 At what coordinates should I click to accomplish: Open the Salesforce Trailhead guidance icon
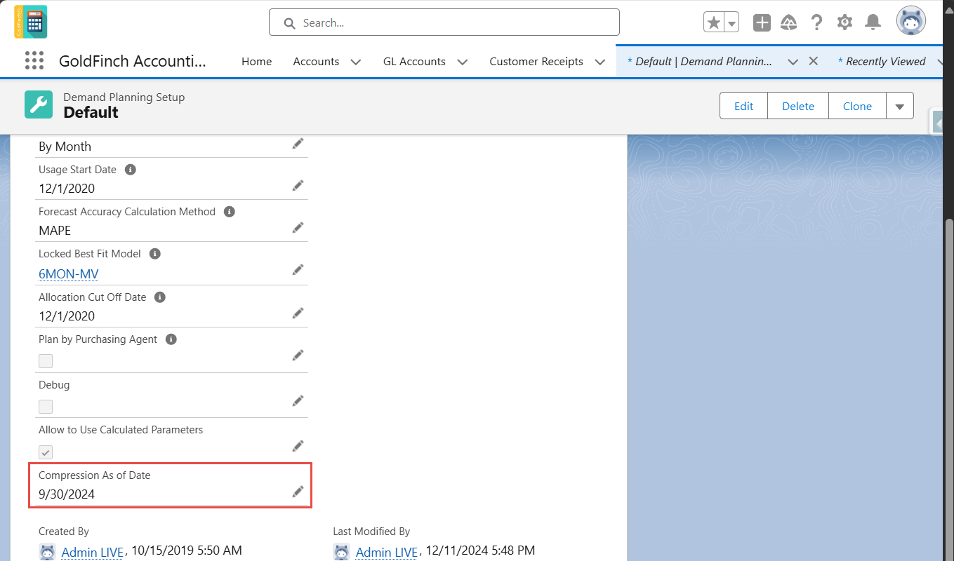point(789,22)
